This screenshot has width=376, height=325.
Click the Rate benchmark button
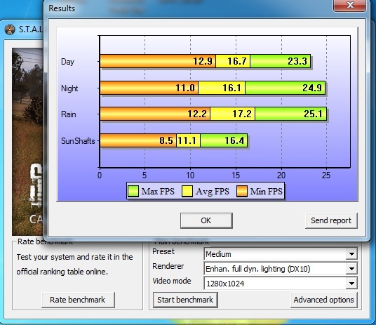[78, 300]
